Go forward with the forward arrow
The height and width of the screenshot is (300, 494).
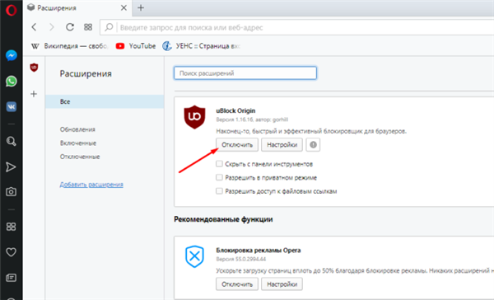tap(52, 27)
